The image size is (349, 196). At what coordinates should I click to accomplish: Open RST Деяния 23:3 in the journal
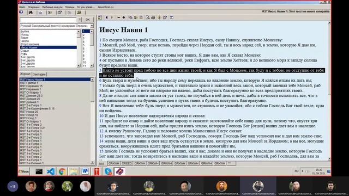tap(31, 96)
